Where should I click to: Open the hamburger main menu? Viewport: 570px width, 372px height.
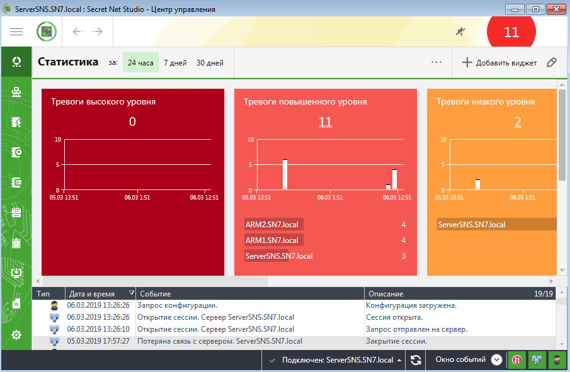(16, 32)
